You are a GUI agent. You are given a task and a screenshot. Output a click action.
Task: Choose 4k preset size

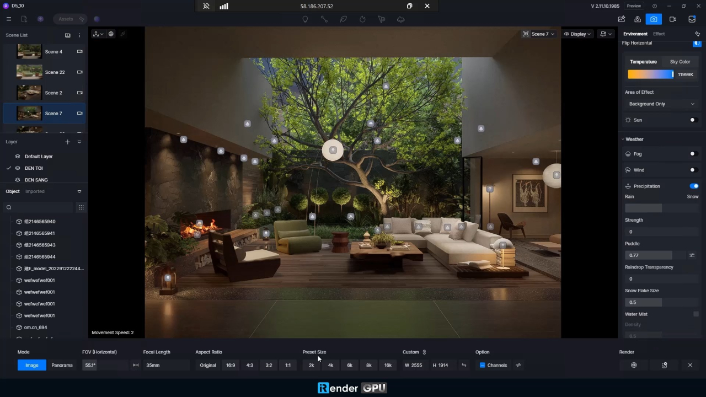(330, 365)
